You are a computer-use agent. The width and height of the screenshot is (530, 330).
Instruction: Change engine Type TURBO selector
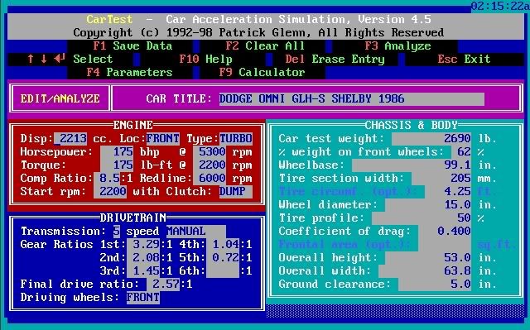click(x=235, y=138)
